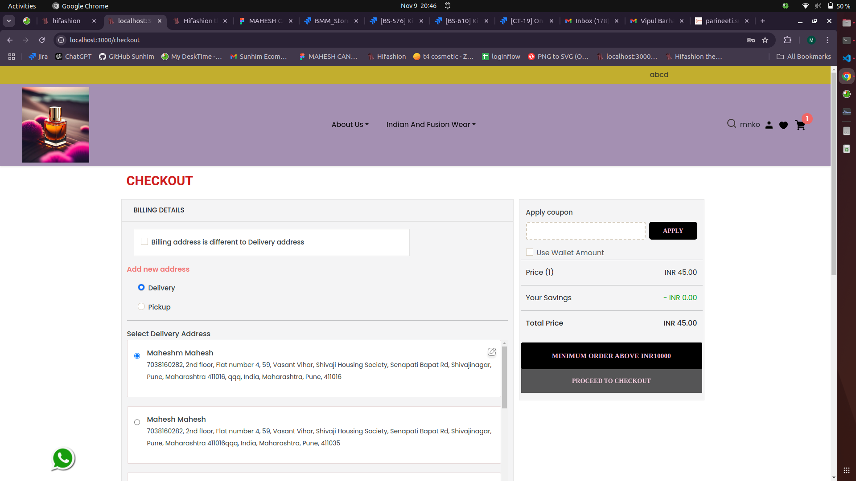Viewport: 856px width, 481px height.
Task: Open the battery system menu
Action: coord(839,6)
